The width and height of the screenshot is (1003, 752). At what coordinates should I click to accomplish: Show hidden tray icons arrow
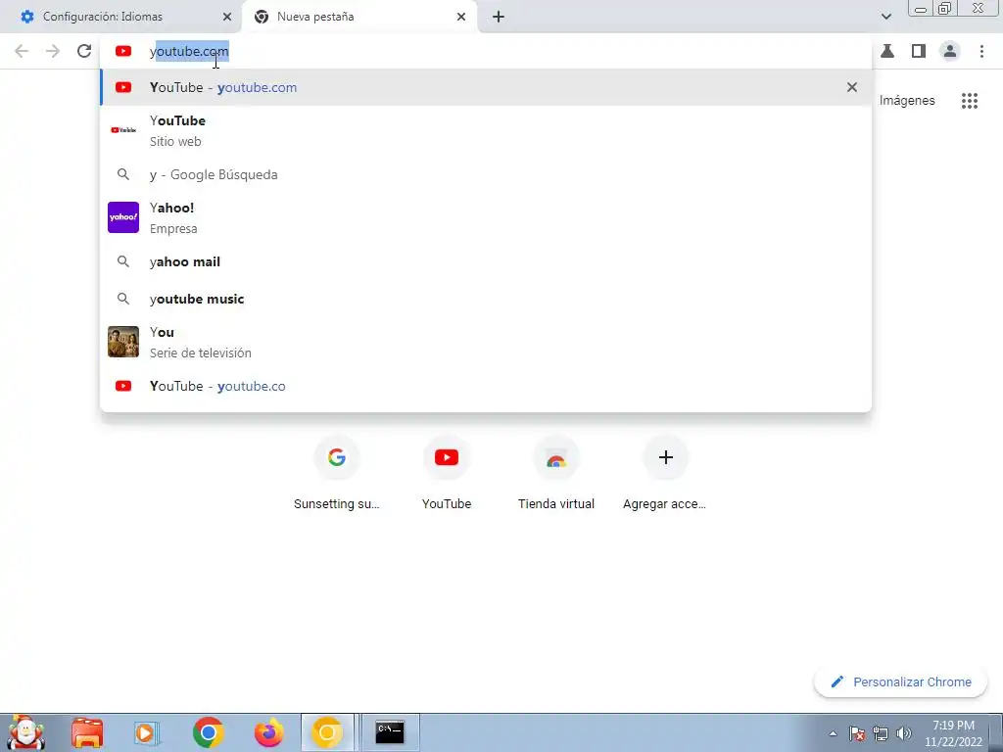coord(833,733)
